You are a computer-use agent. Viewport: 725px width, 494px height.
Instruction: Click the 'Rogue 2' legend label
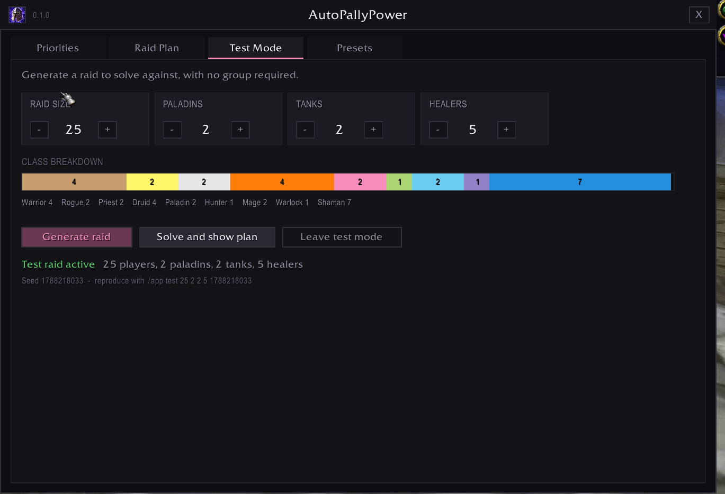pos(75,203)
